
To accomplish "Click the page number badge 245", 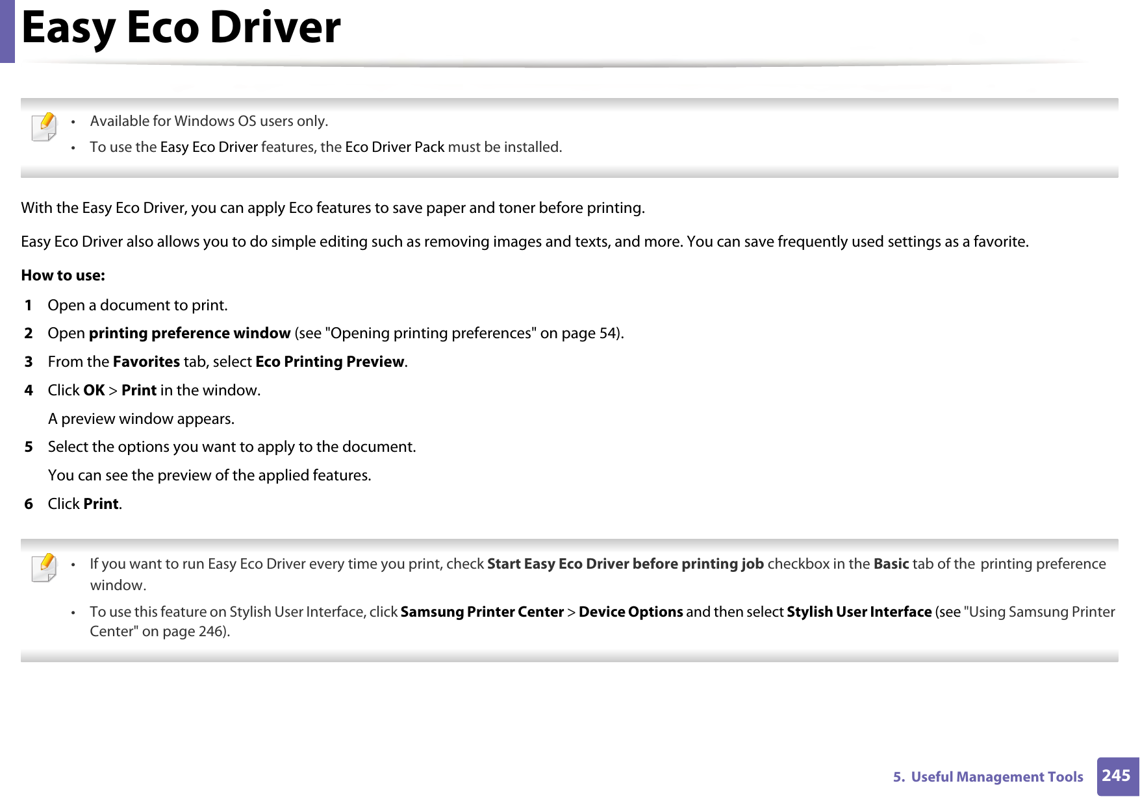I will (1119, 776).
